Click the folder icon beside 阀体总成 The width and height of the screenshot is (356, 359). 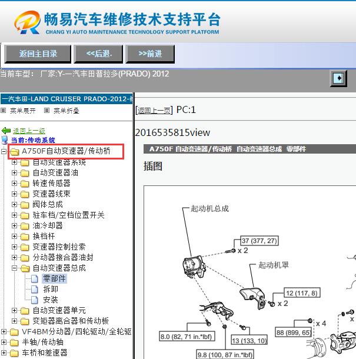click(x=25, y=205)
